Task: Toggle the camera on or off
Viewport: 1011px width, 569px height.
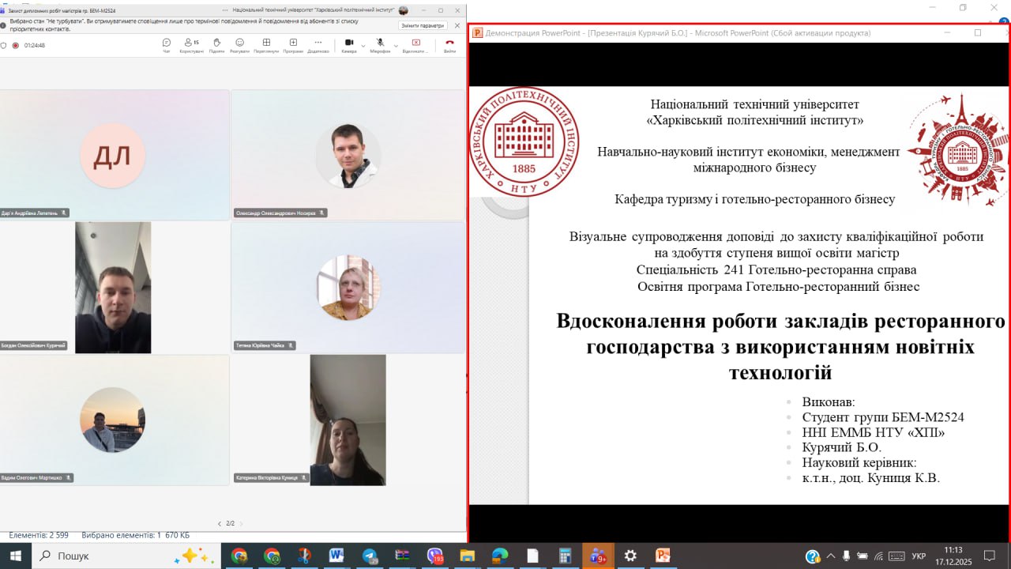Action: click(348, 44)
